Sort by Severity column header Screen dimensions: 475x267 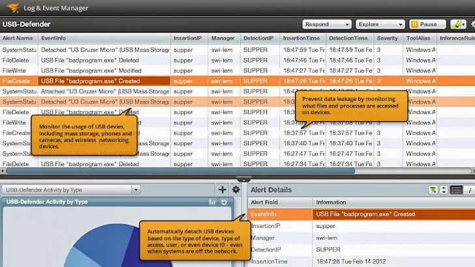click(x=388, y=38)
